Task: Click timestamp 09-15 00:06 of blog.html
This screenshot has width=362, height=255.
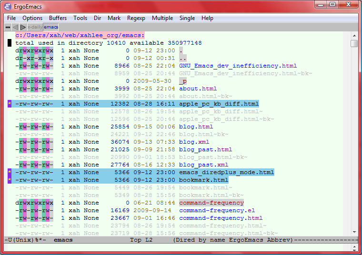Action: pos(154,127)
